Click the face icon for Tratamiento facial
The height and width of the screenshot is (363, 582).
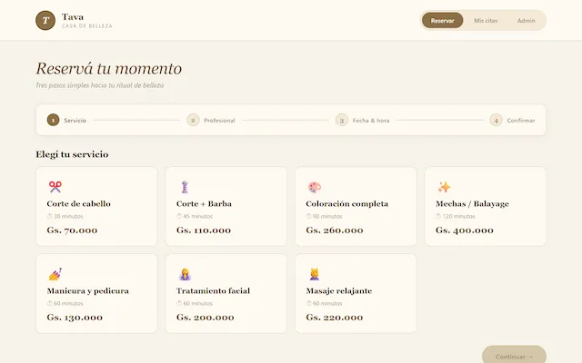coord(185,274)
